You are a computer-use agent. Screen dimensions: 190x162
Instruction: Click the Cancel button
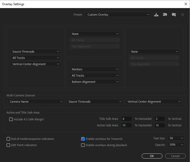click(175, 156)
